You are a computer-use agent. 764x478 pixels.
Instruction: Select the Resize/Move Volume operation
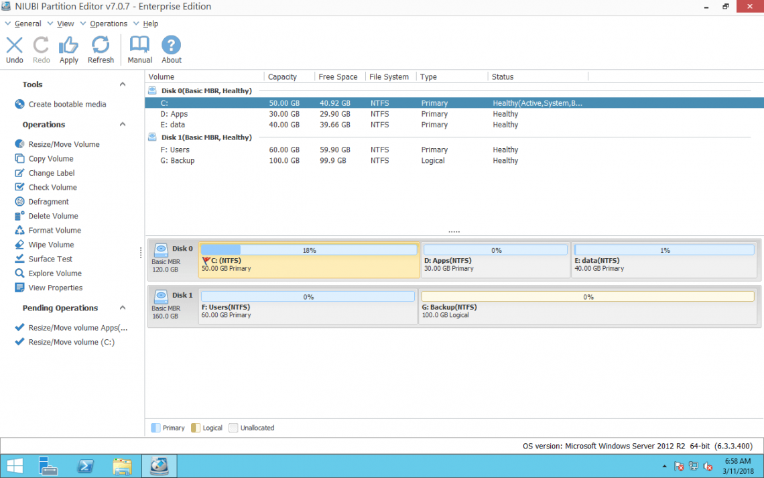click(x=64, y=144)
